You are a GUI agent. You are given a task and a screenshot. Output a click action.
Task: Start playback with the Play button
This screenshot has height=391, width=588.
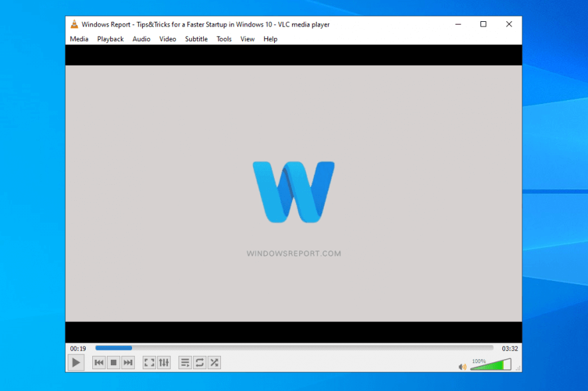pos(76,363)
